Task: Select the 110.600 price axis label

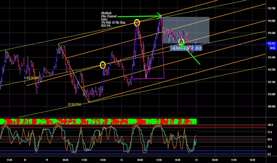Action: pyautogui.click(x=271, y=21)
